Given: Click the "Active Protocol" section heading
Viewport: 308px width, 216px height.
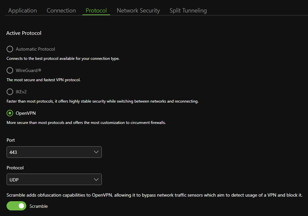Looking at the screenshot, I should [24, 33].
